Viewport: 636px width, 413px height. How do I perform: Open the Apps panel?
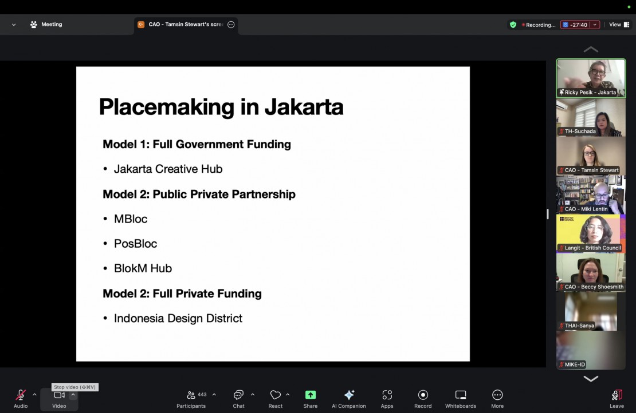pyautogui.click(x=387, y=398)
